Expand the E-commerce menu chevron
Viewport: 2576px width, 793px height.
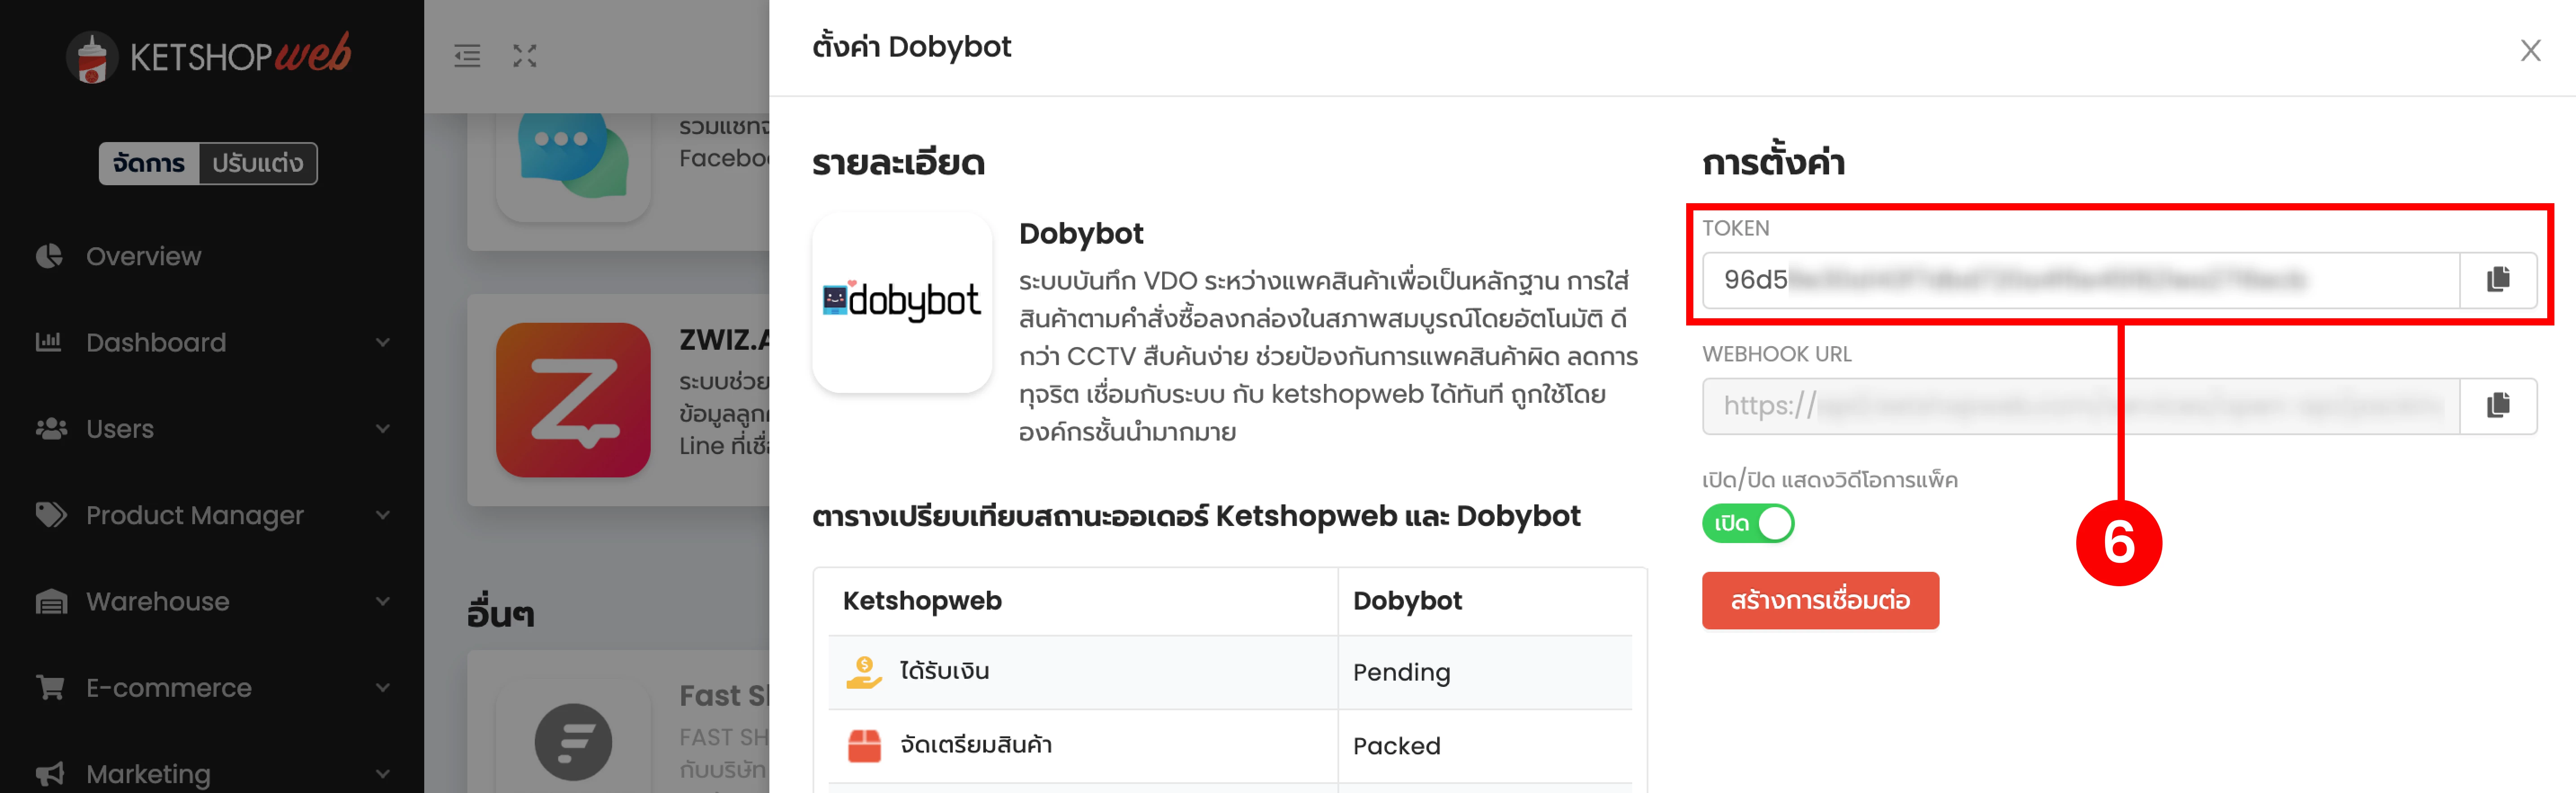383,687
